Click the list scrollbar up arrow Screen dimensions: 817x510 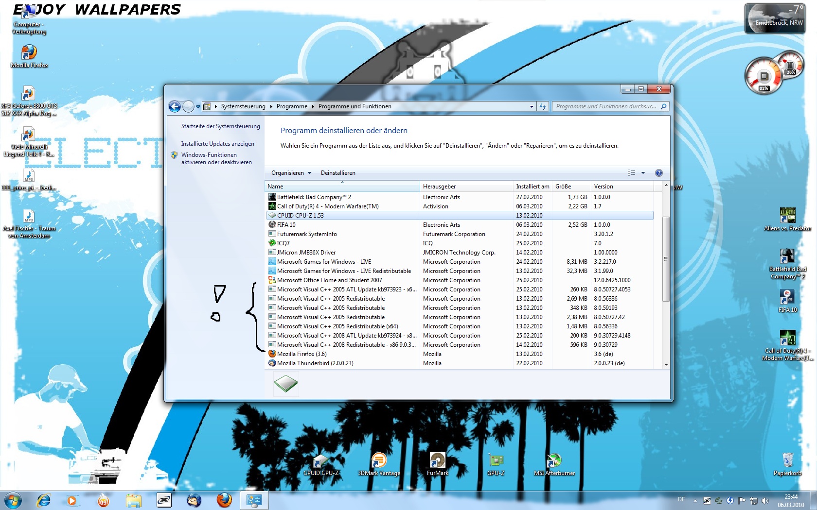click(x=666, y=186)
